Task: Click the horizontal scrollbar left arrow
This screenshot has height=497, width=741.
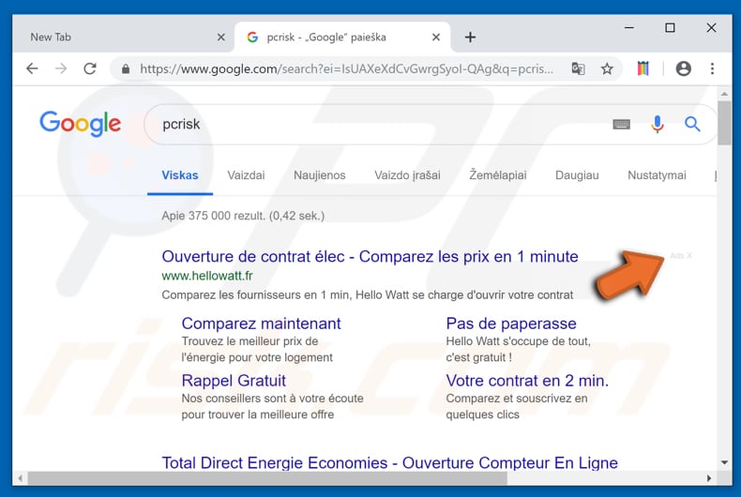Action: point(20,478)
